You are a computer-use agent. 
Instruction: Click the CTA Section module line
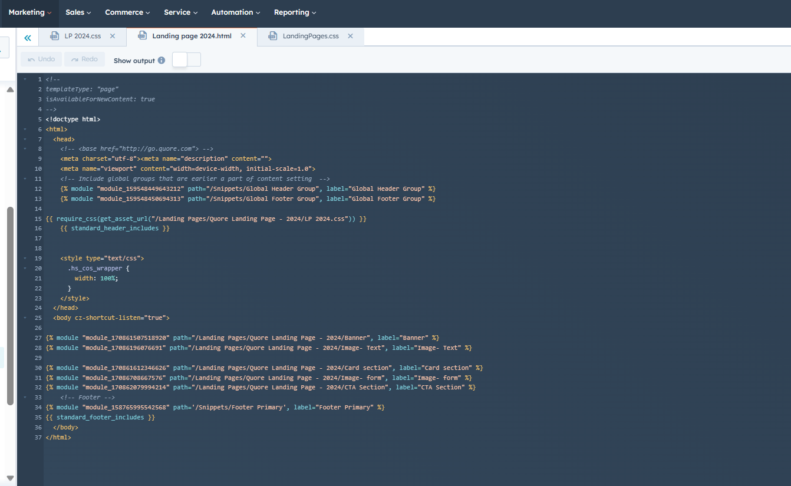click(x=261, y=387)
